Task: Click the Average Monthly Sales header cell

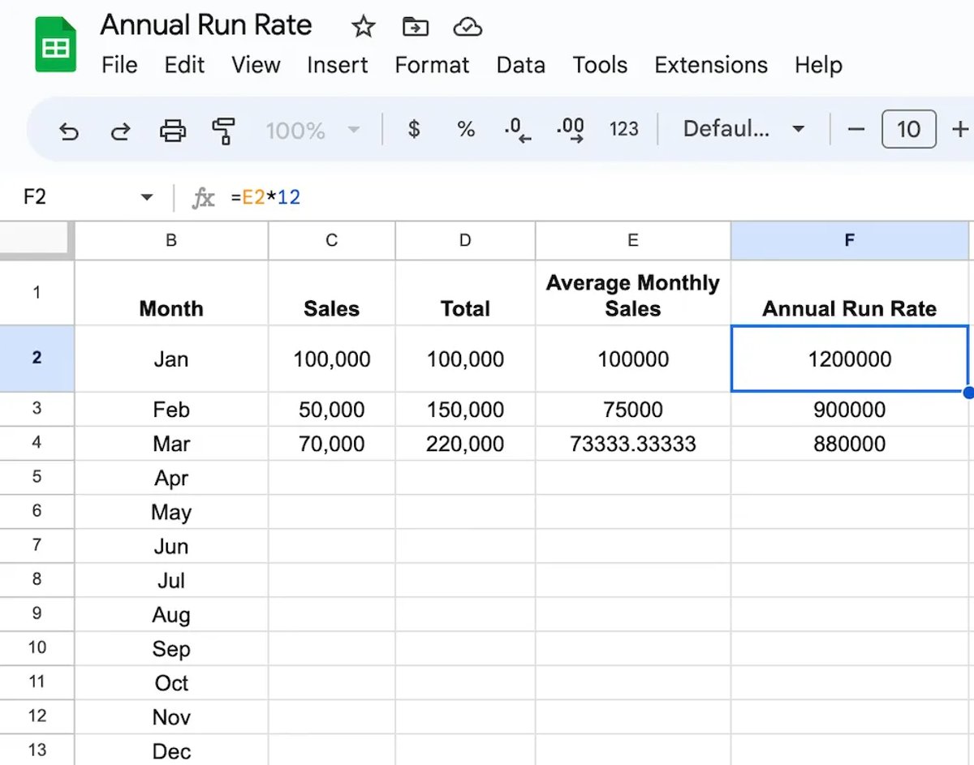Action: 633,293
